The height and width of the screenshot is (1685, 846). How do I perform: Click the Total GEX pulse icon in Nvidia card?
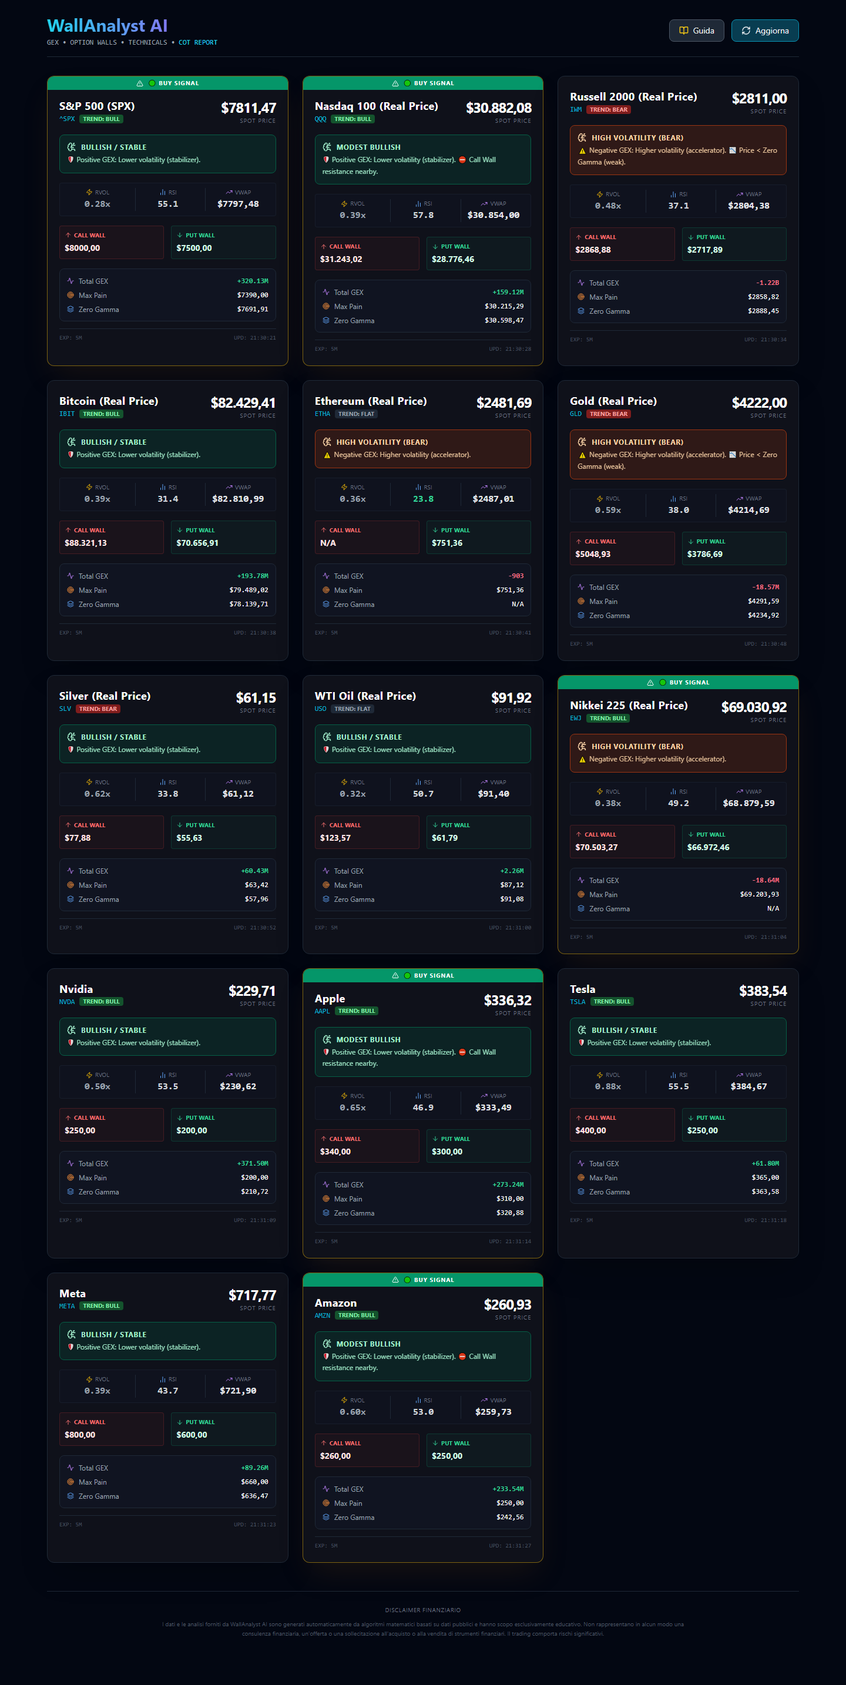(x=70, y=1164)
